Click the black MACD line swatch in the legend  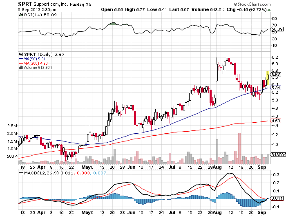(21, 173)
